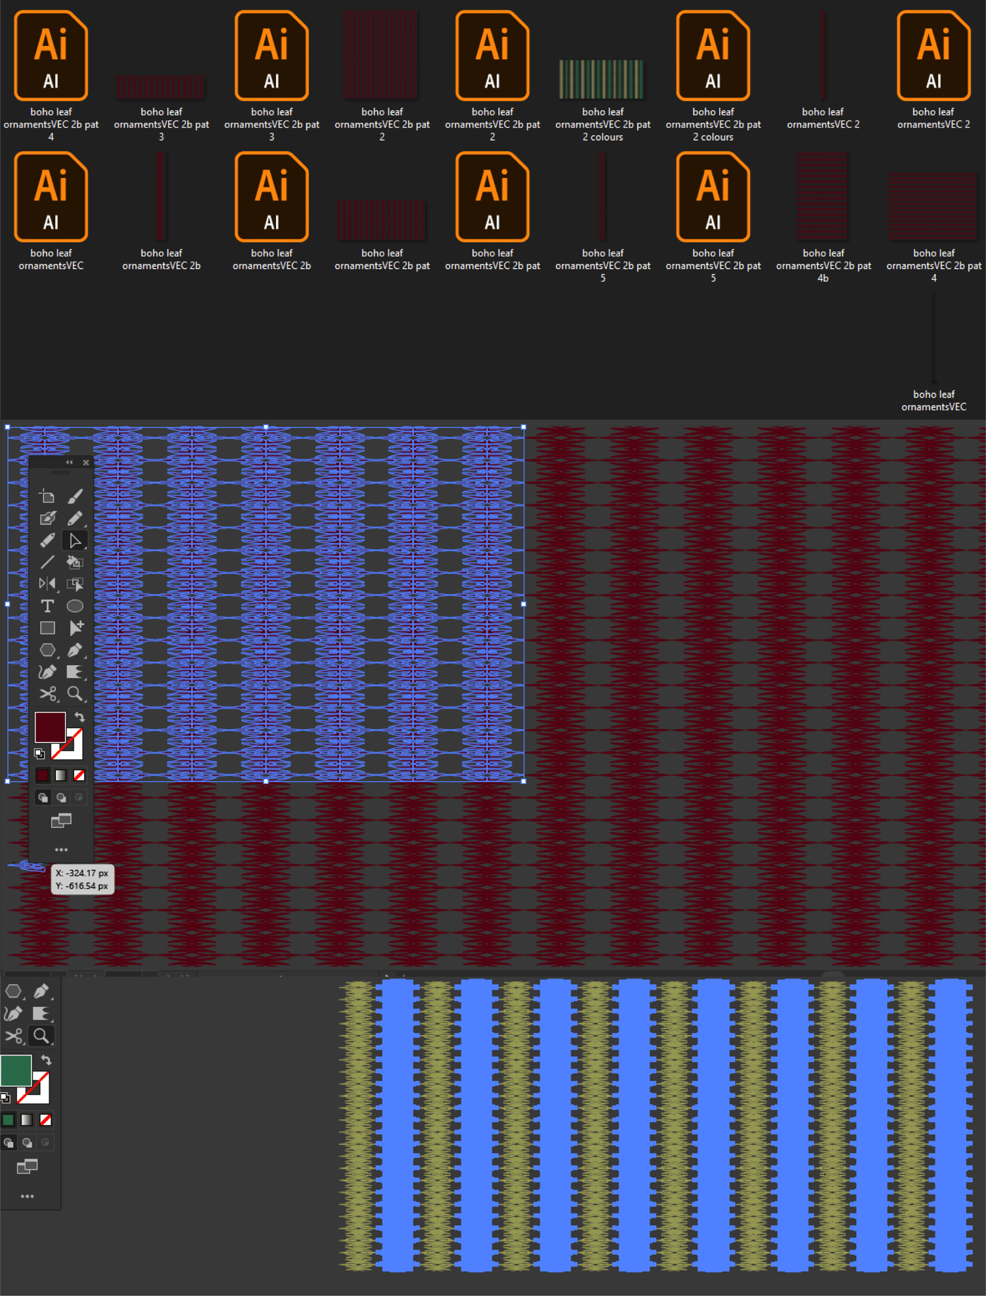The image size is (986, 1296).
Task: Enable Draw Behind mode in the floating panel
Action: pyautogui.click(x=61, y=797)
